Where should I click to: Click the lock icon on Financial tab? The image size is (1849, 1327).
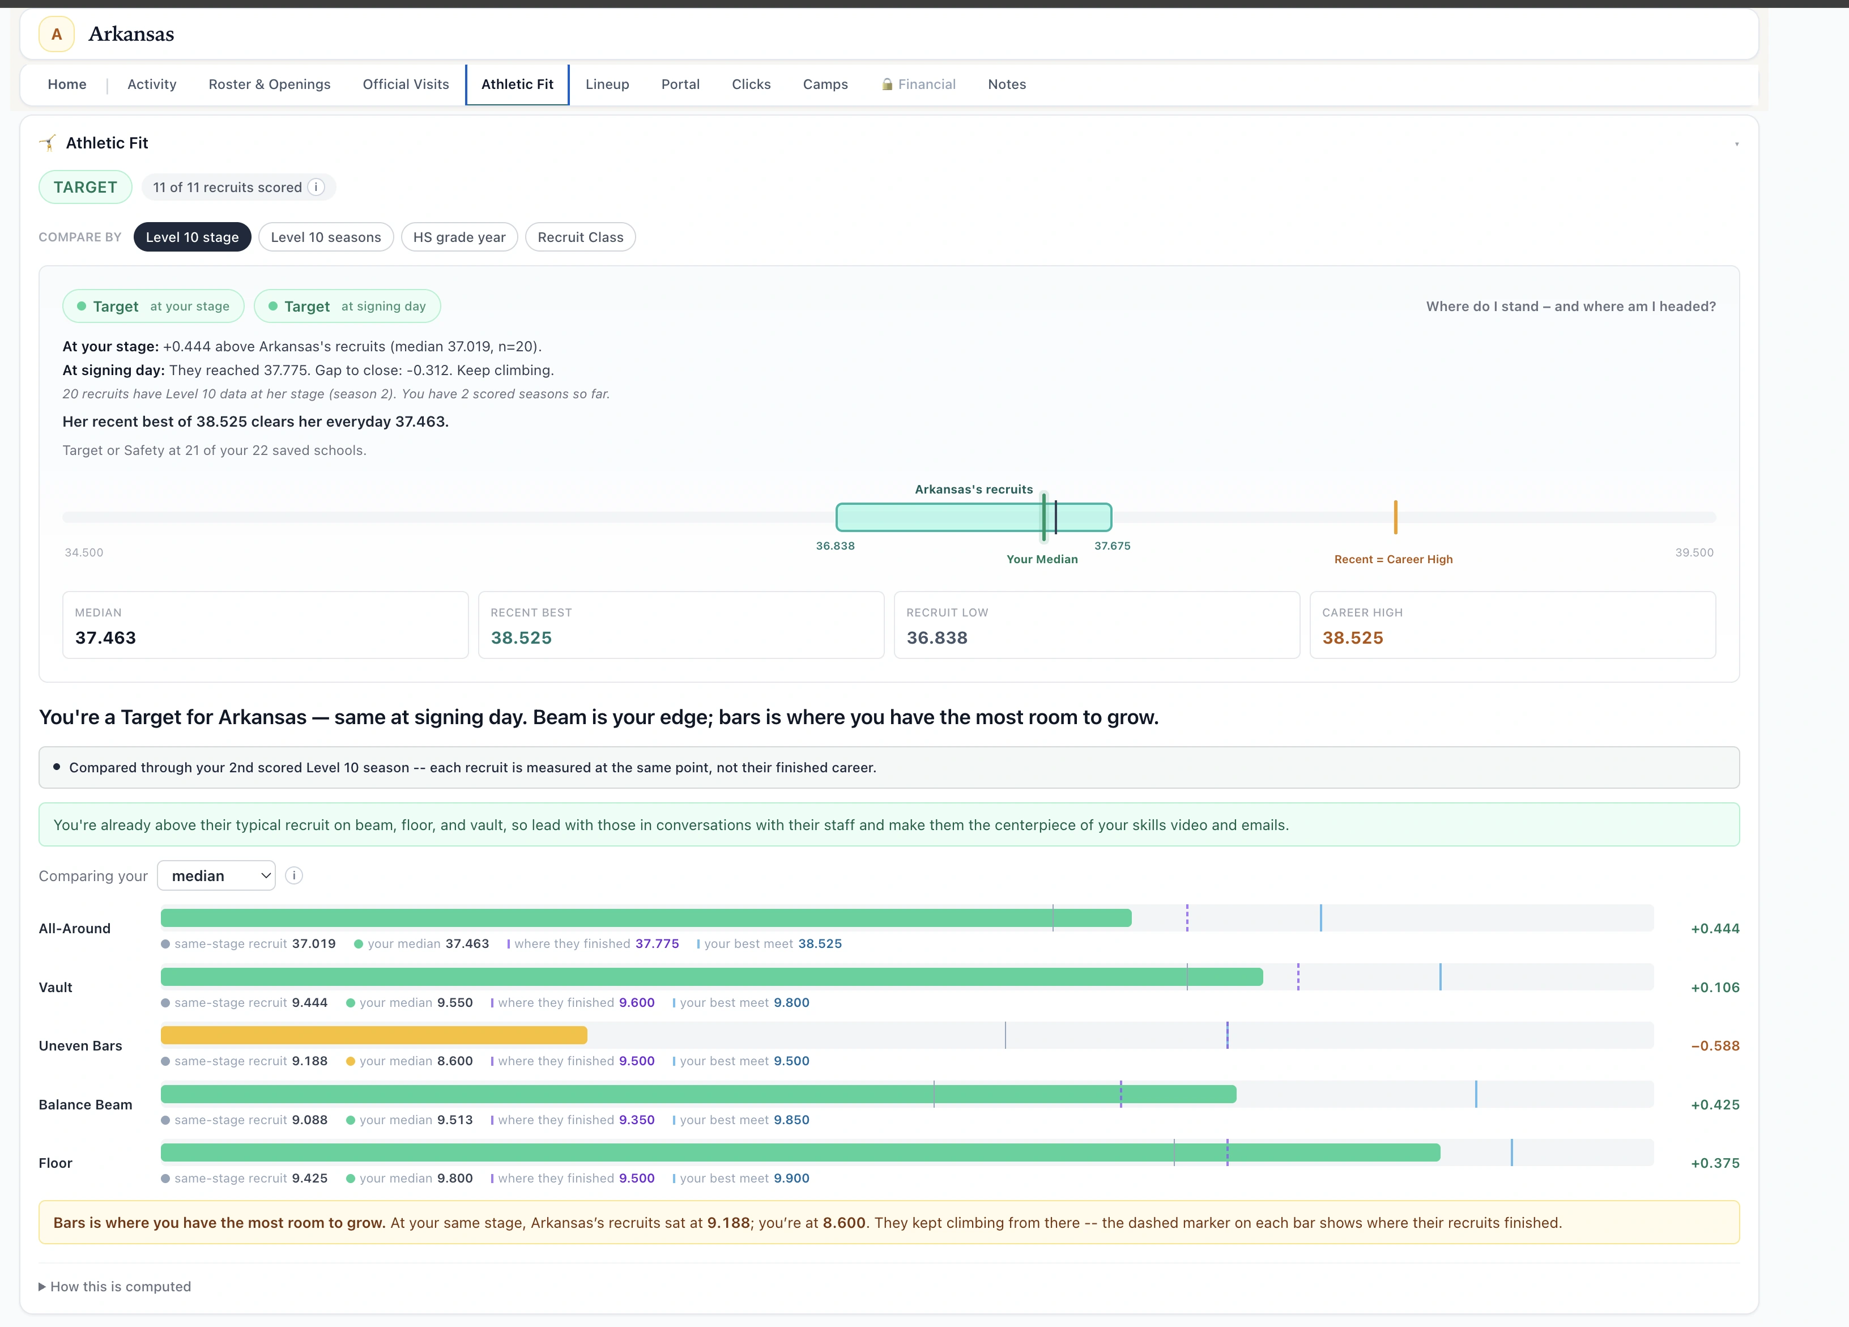coord(887,84)
